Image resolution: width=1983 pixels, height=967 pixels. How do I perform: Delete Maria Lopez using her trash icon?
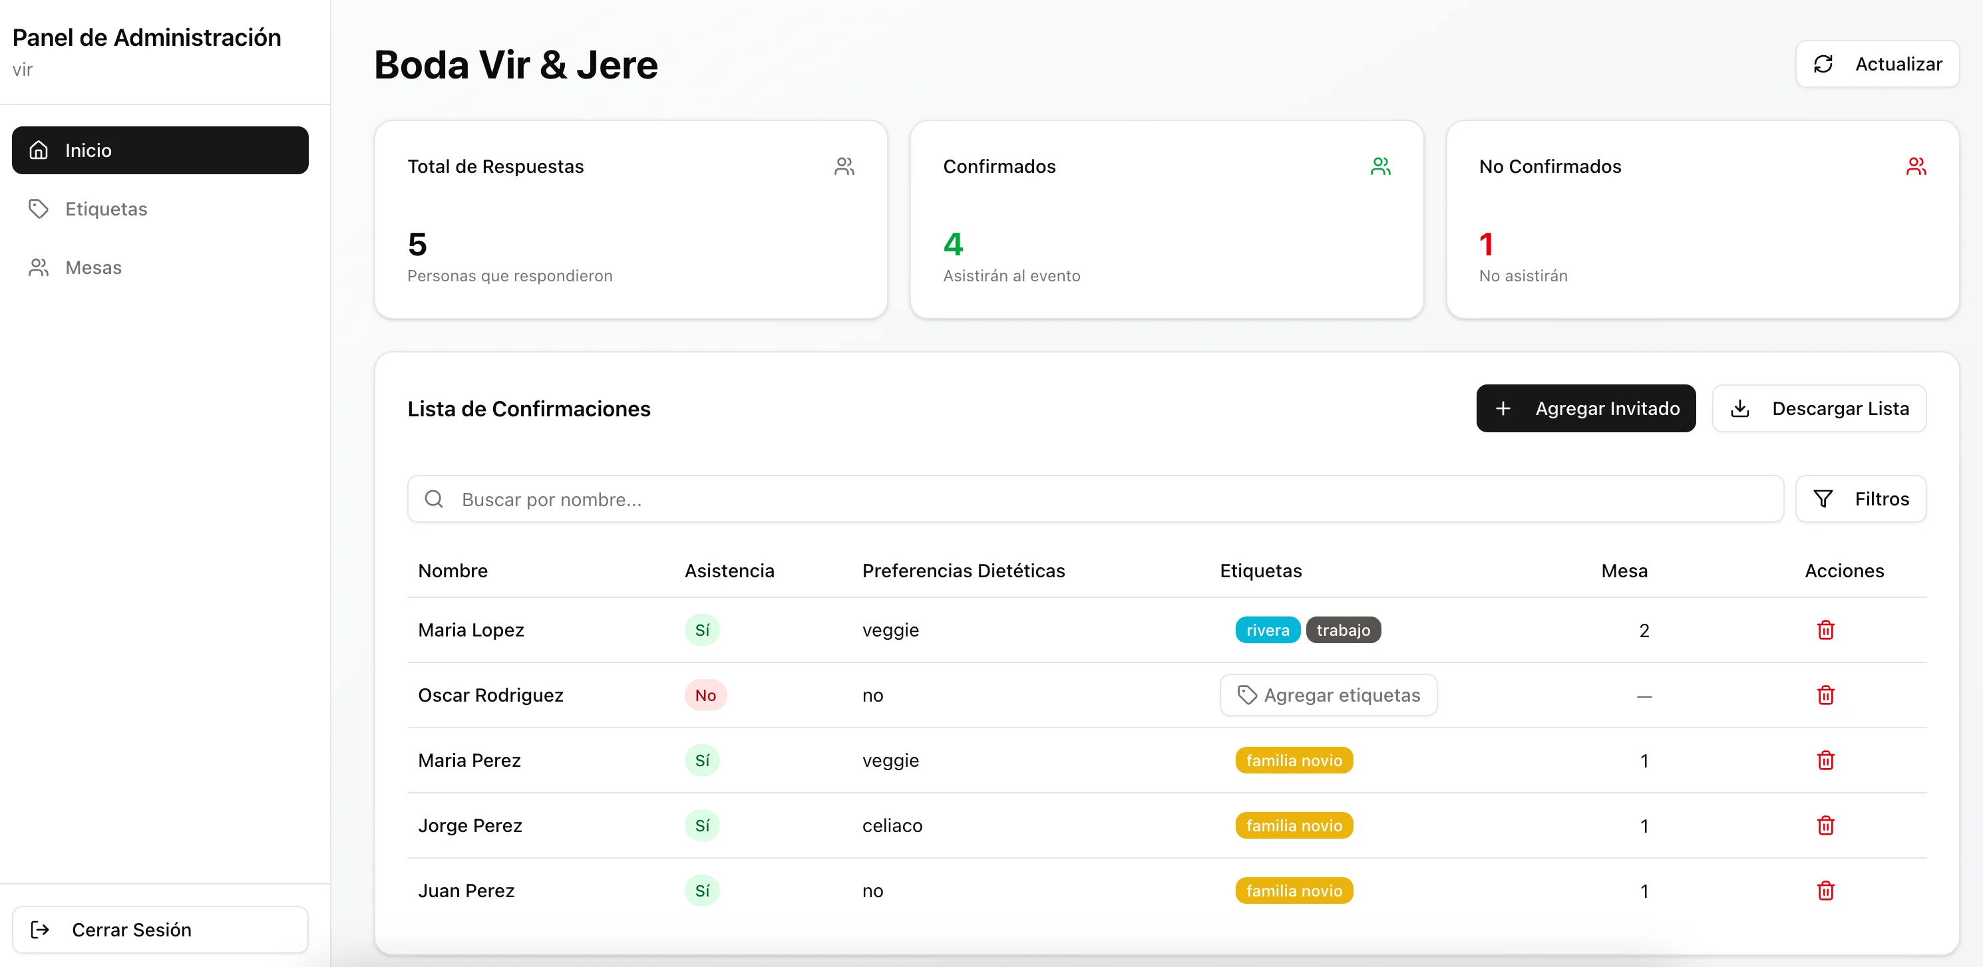1825,629
